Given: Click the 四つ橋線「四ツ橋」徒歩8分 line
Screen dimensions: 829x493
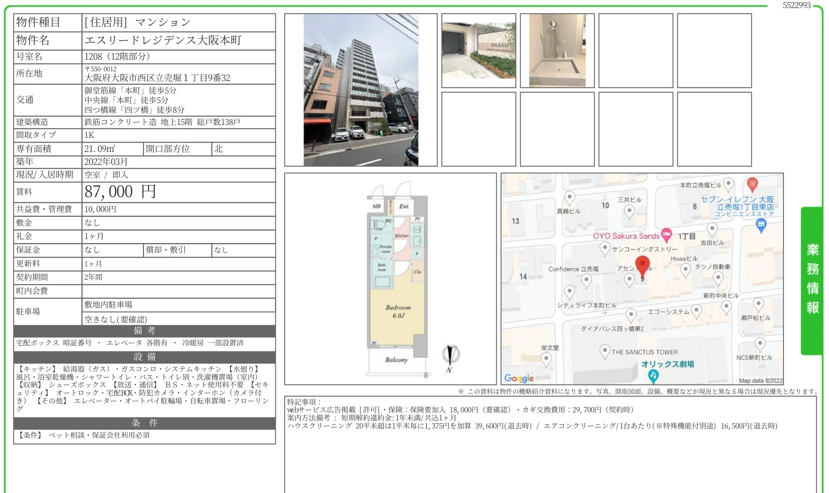Looking at the screenshot, I should point(134,110).
